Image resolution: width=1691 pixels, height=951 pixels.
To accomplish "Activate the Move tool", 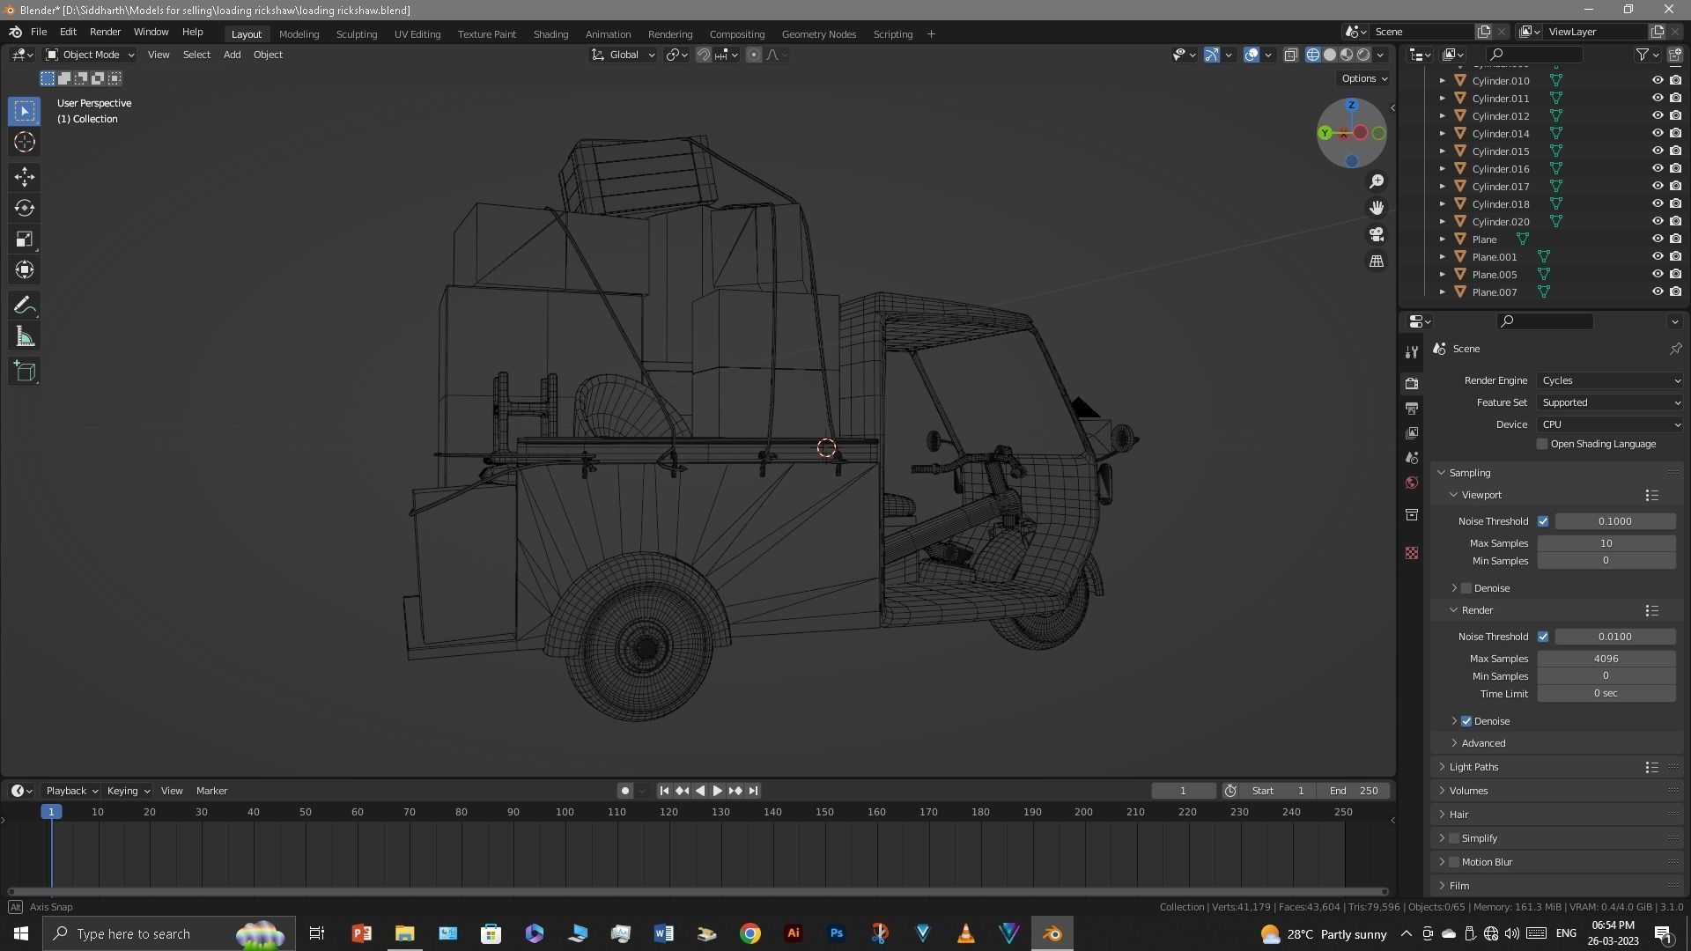I will coord(25,177).
